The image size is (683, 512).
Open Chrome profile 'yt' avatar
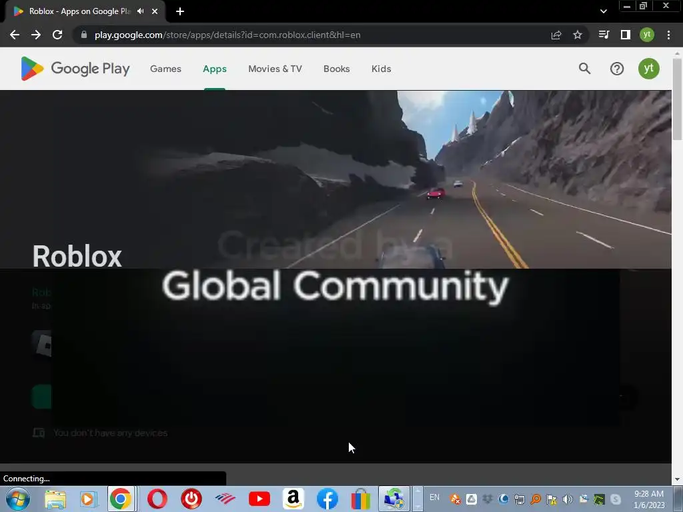tap(647, 35)
